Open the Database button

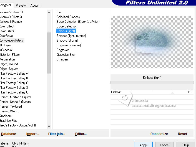9,134
